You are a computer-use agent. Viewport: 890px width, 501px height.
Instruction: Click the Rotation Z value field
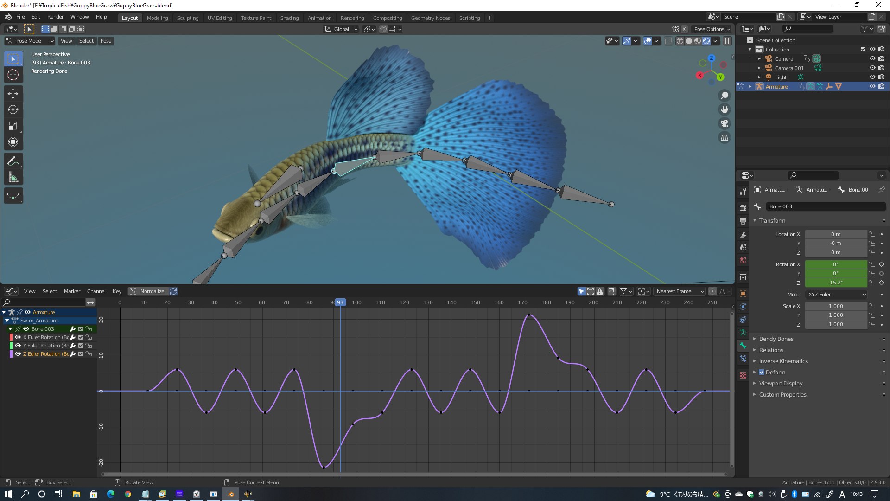[x=835, y=283]
